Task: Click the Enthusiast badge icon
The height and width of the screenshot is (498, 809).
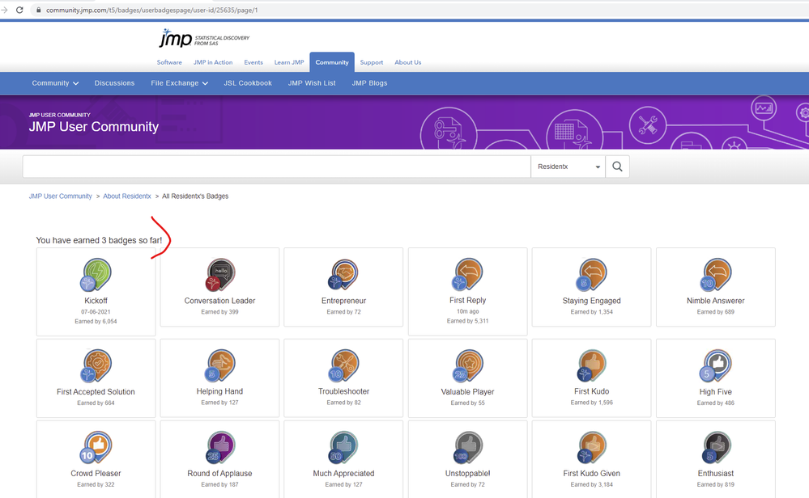Action: coord(716,448)
